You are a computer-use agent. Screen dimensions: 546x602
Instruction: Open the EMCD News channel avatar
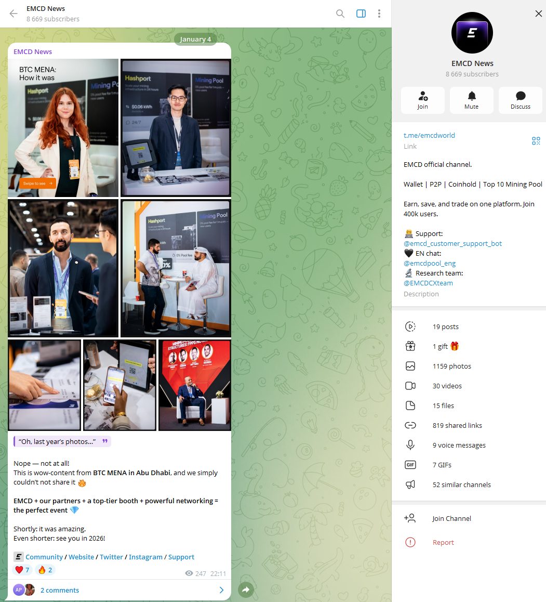(x=472, y=33)
